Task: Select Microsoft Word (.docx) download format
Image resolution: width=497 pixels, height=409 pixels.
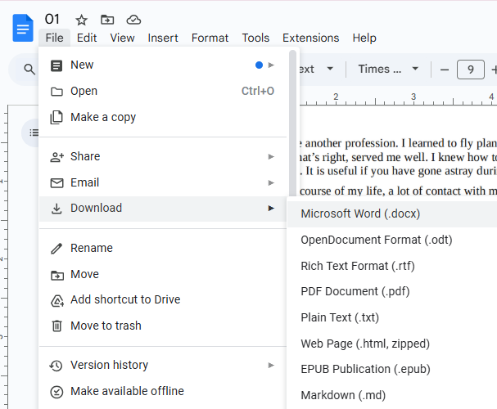Action: [x=360, y=213]
